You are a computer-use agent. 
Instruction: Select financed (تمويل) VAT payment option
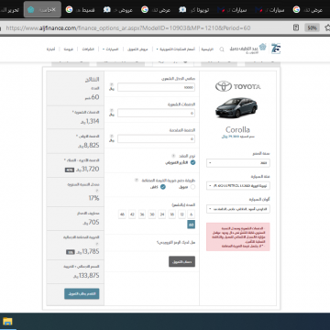pos(192,187)
